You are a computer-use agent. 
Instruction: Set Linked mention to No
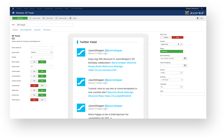click(34, 81)
